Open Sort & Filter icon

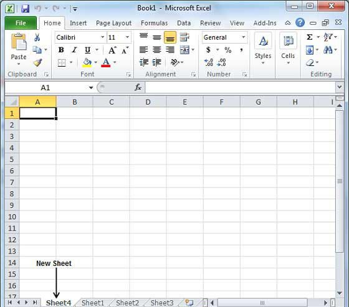pyautogui.click(x=328, y=37)
